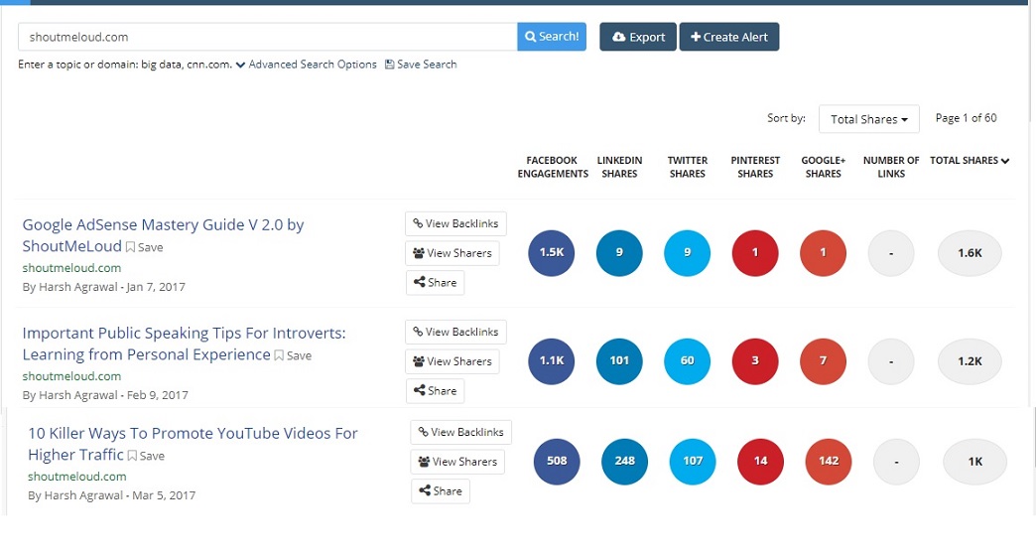The width and height of the screenshot is (1036, 554).
Task: Click 'Page 1 of 60' text
Action: [x=966, y=118]
